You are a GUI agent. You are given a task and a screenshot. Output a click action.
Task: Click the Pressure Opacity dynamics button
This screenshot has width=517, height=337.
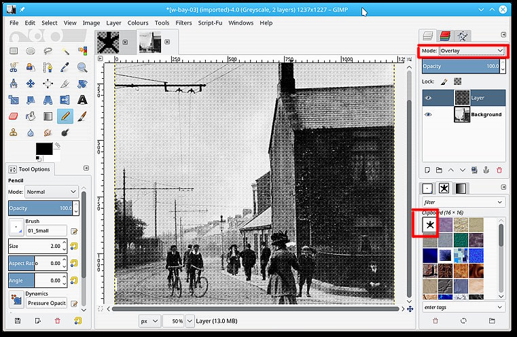click(47, 303)
